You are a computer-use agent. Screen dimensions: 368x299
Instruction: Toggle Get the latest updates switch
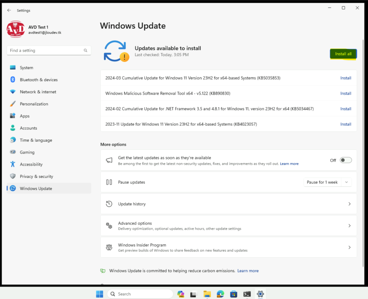point(346,160)
